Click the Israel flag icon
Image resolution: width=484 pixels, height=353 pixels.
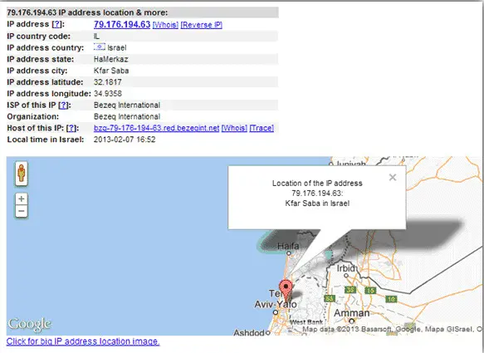point(100,47)
